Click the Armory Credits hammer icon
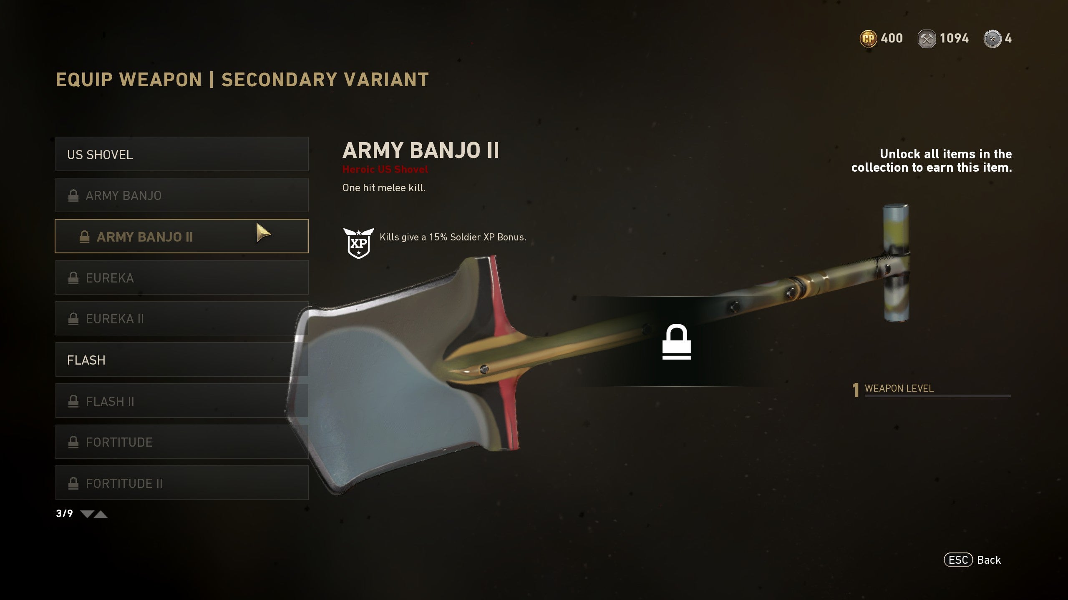Image resolution: width=1068 pixels, height=600 pixels. (x=927, y=39)
